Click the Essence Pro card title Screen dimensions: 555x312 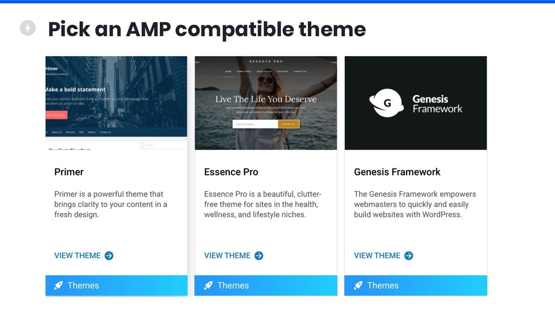pos(231,172)
